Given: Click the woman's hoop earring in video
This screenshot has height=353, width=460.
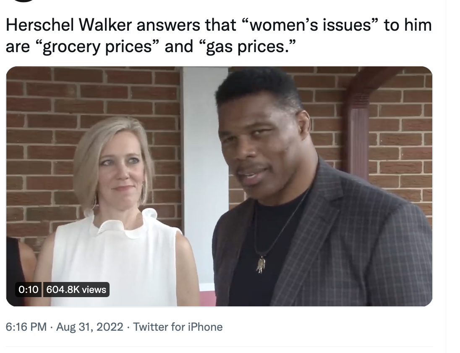Looking at the screenshot, I should 144,194.
